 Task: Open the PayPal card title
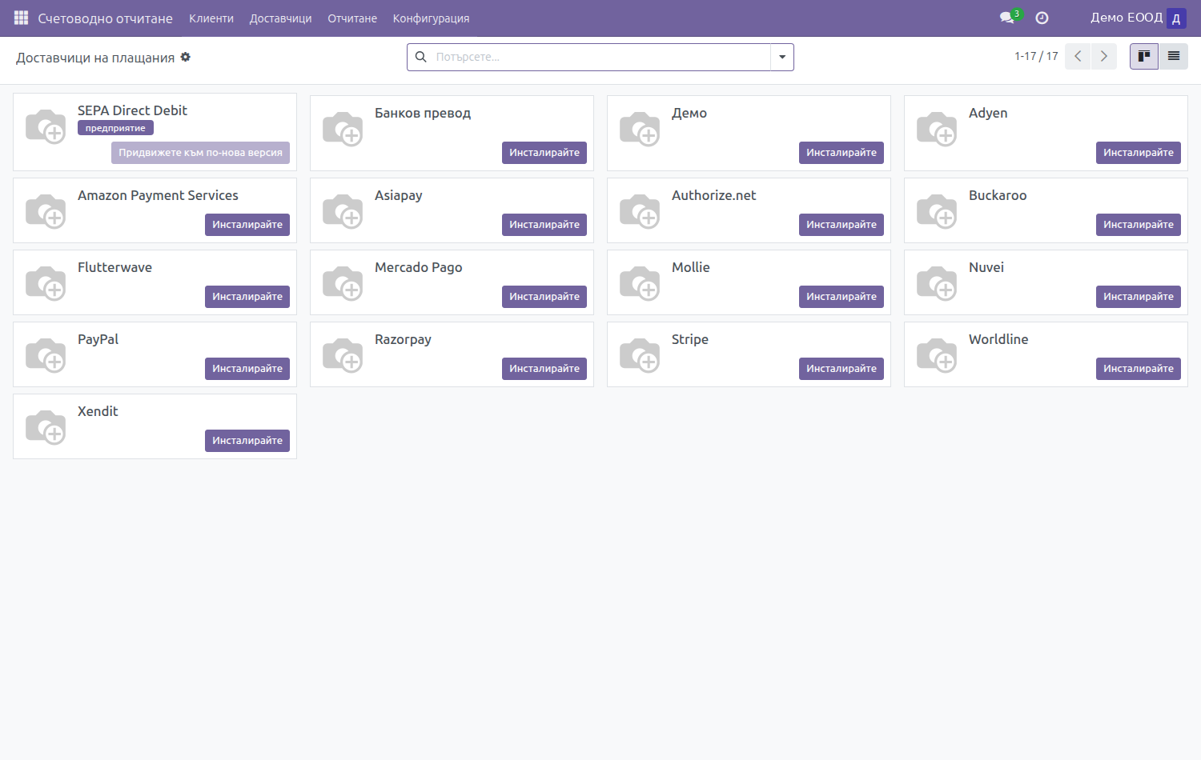tap(98, 339)
